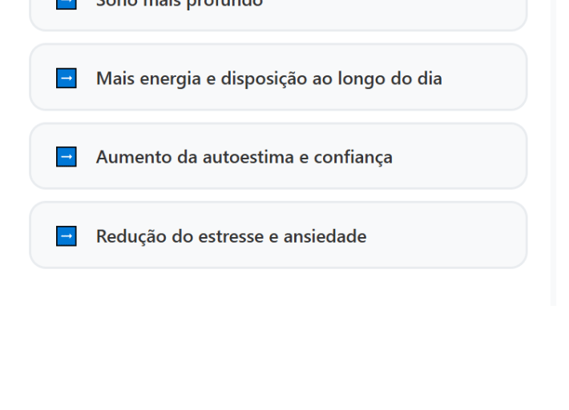This screenshot has height=410, width=569.
Task: Click the arrow icon beside 'Redução do estresse'
Action: (x=67, y=236)
